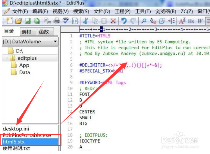This screenshot has width=210, height=154.
Task: Select html5.stx in the file list
Action: (x=30, y=142)
